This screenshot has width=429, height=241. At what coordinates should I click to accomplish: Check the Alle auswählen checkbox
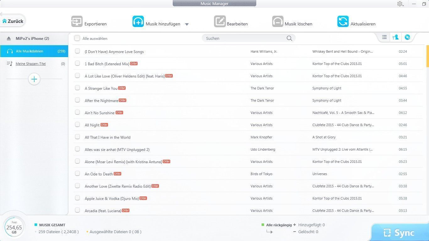[x=77, y=38]
